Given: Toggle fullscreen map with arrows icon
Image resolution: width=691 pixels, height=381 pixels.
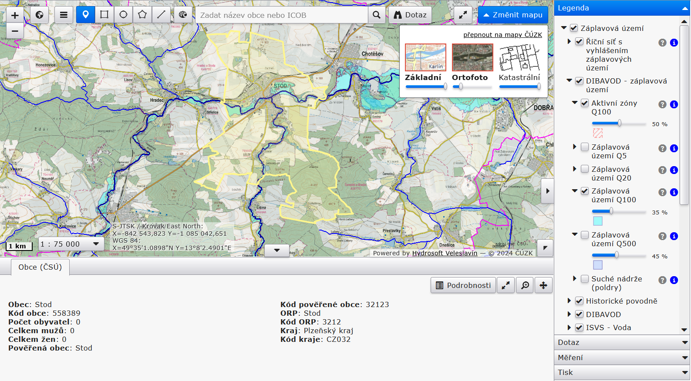Looking at the screenshot, I should pyautogui.click(x=463, y=15).
